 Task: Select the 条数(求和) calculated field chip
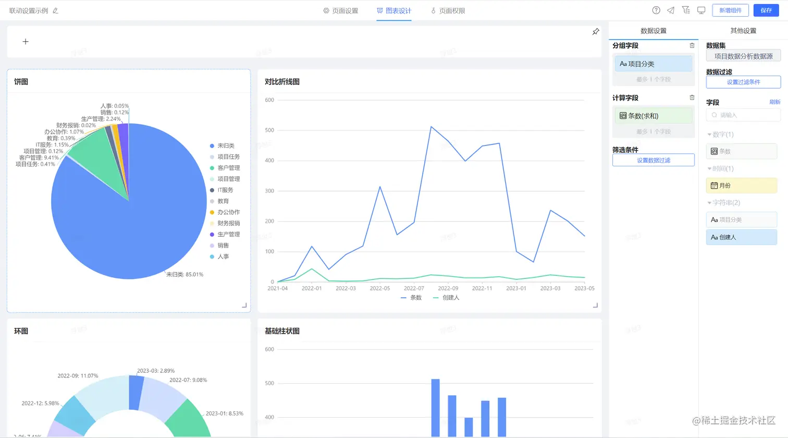coord(654,116)
